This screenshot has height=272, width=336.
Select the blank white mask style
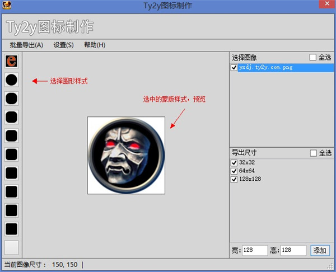[x=11, y=247]
